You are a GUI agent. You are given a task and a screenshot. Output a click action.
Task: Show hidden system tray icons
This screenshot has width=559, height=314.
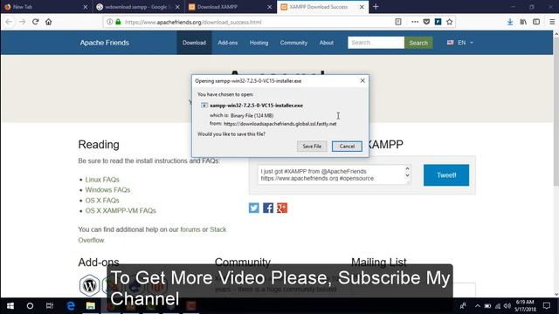coord(478,306)
